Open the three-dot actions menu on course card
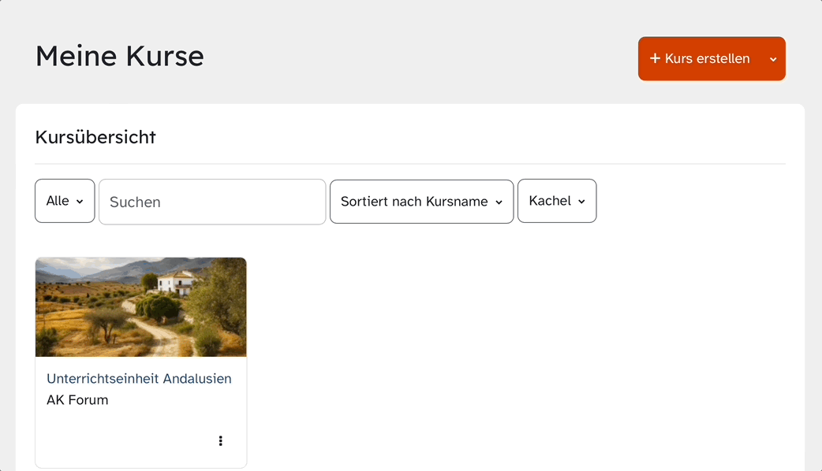Image resolution: width=822 pixels, height=471 pixels. [220, 440]
